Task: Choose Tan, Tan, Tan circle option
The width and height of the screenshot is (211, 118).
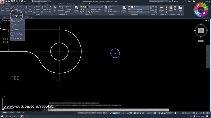Action: (x=17, y=39)
